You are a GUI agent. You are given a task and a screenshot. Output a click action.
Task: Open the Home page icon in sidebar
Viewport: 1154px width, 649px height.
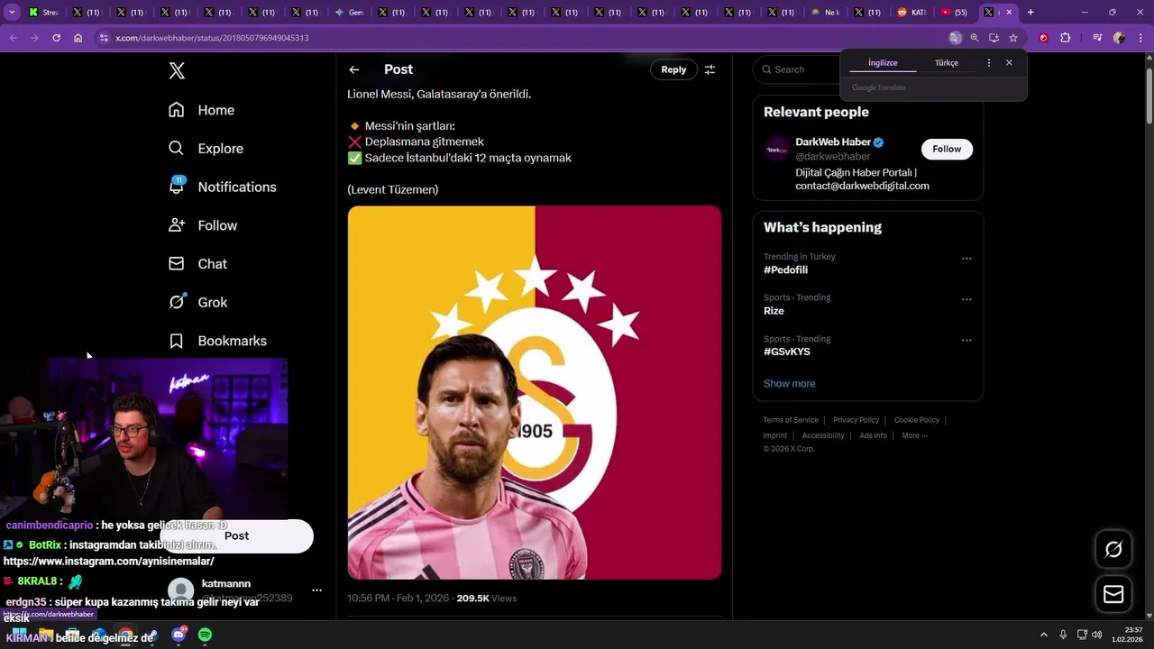pos(177,110)
